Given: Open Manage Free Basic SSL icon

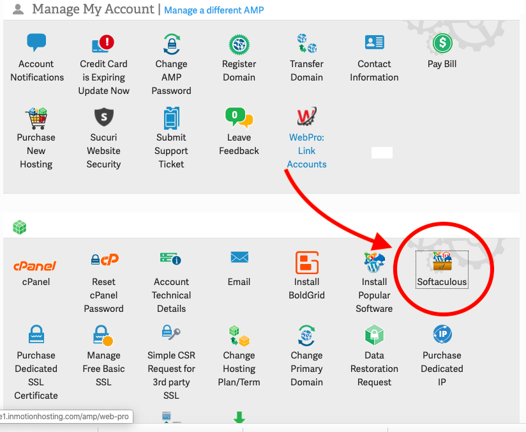Looking at the screenshot, I should (103, 336).
